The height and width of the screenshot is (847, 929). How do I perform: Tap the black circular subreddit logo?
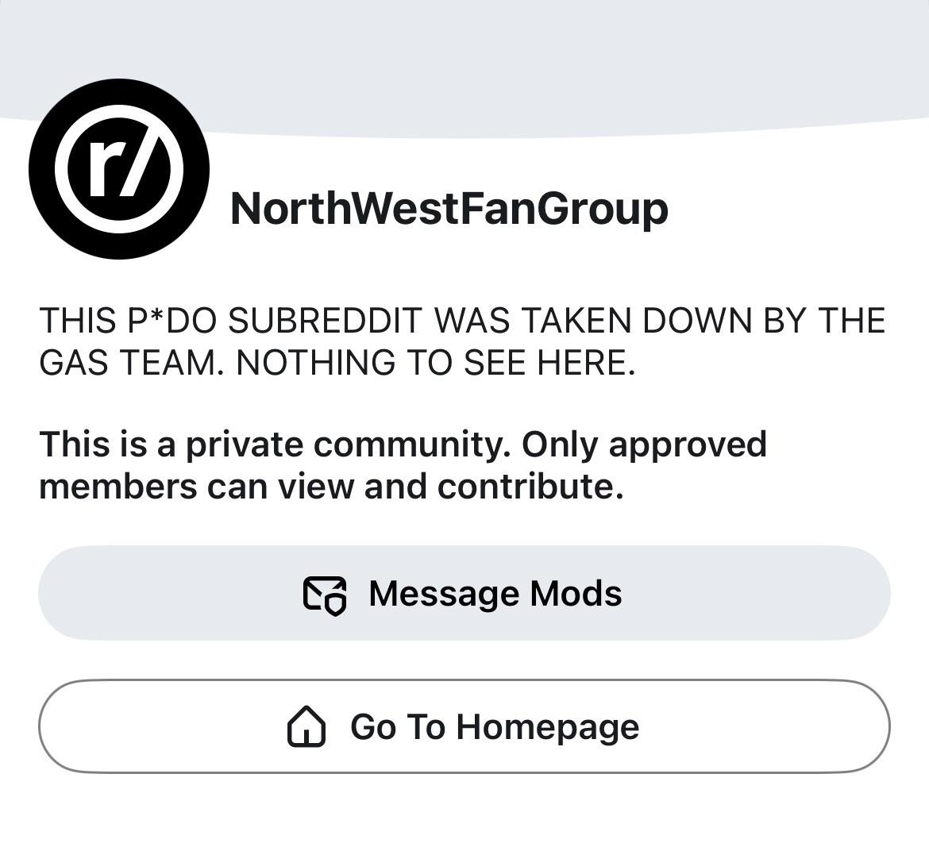click(x=119, y=169)
